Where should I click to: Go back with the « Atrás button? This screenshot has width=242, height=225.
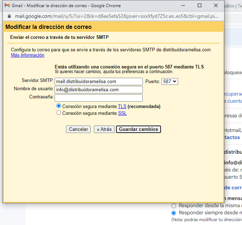[x=104, y=129]
